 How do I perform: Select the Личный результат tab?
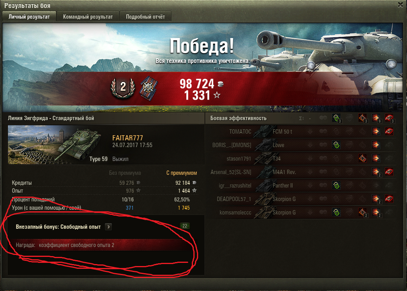(x=29, y=16)
